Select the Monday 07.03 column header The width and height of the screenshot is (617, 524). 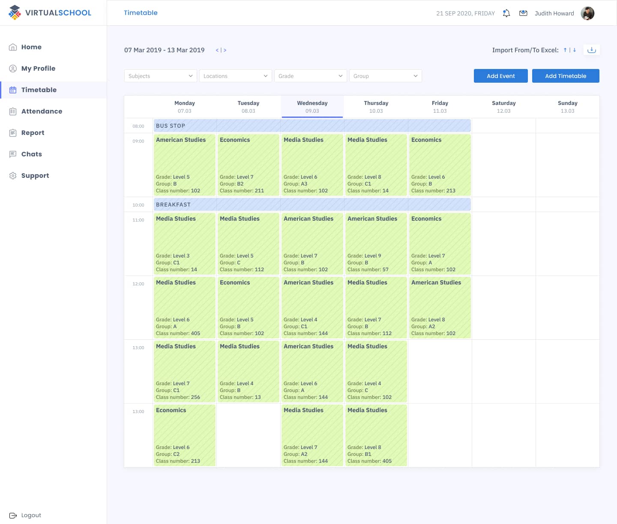click(185, 107)
